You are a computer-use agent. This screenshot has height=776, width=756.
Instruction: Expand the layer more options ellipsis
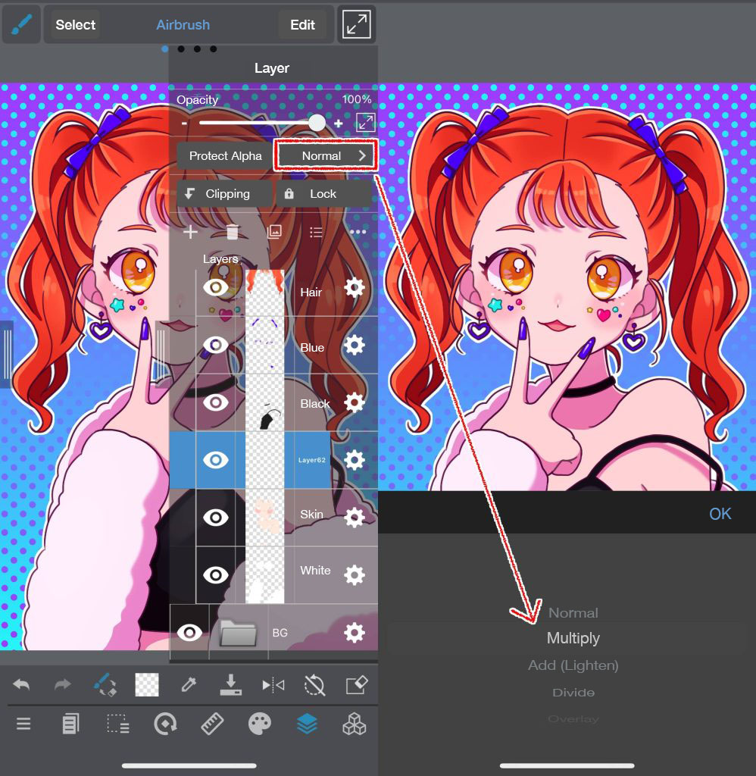coord(358,232)
